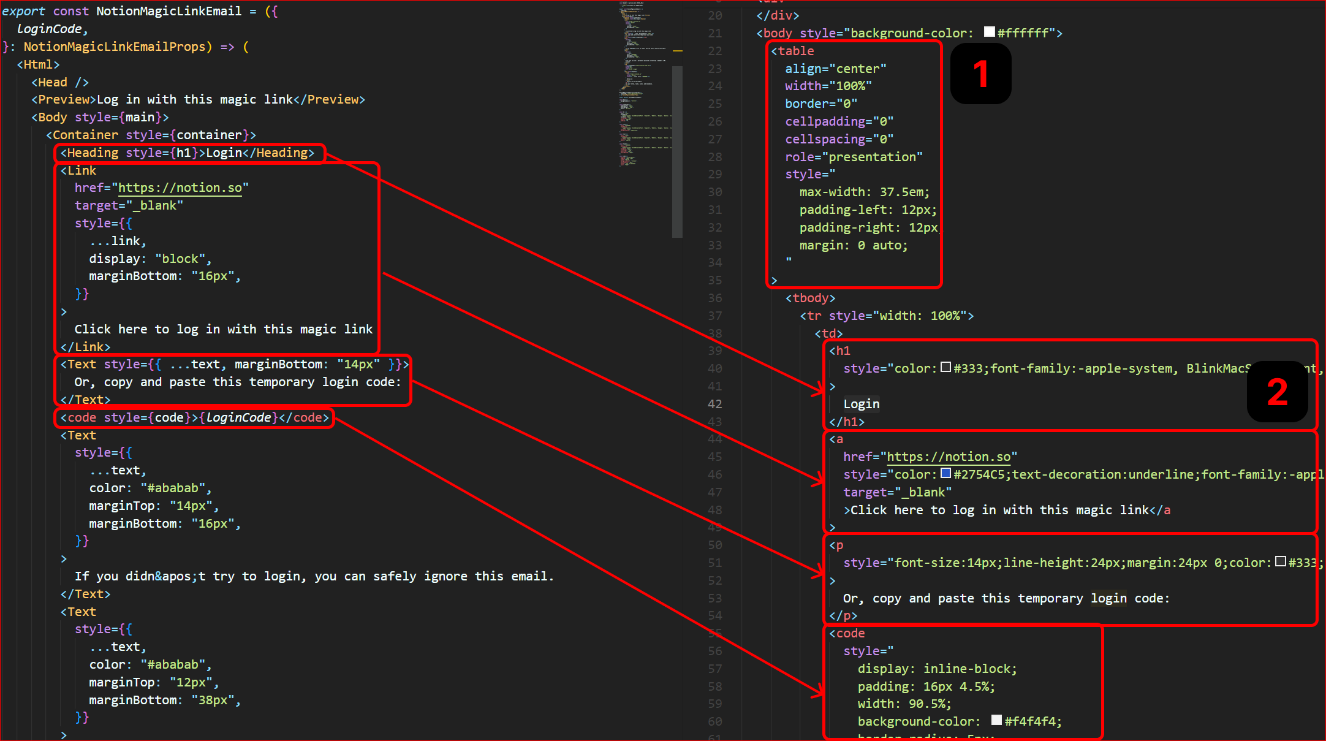Place cursor on role="presentation" attribute
This screenshot has width=1326, height=741.
pyautogui.click(x=853, y=157)
